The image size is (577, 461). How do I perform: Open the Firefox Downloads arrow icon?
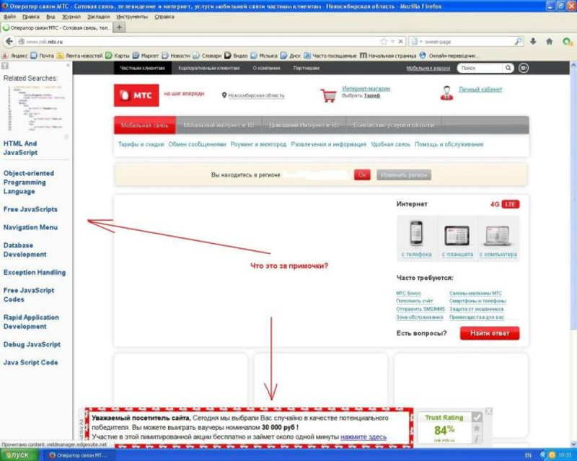(x=533, y=41)
